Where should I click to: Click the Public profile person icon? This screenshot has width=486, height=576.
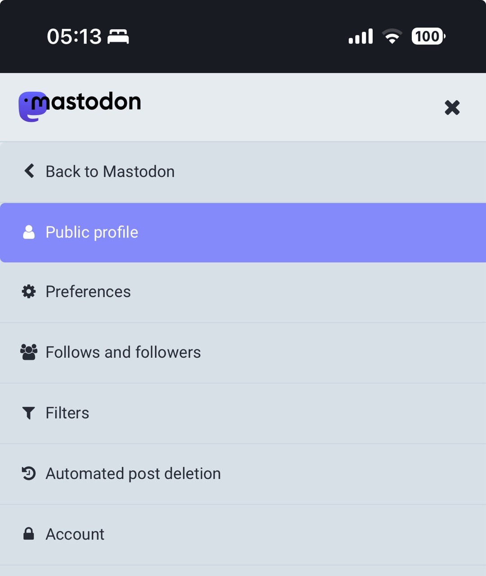pyautogui.click(x=29, y=232)
